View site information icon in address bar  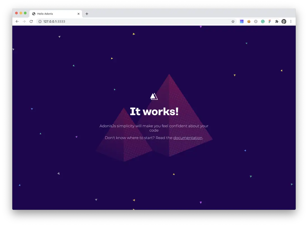click(40, 21)
